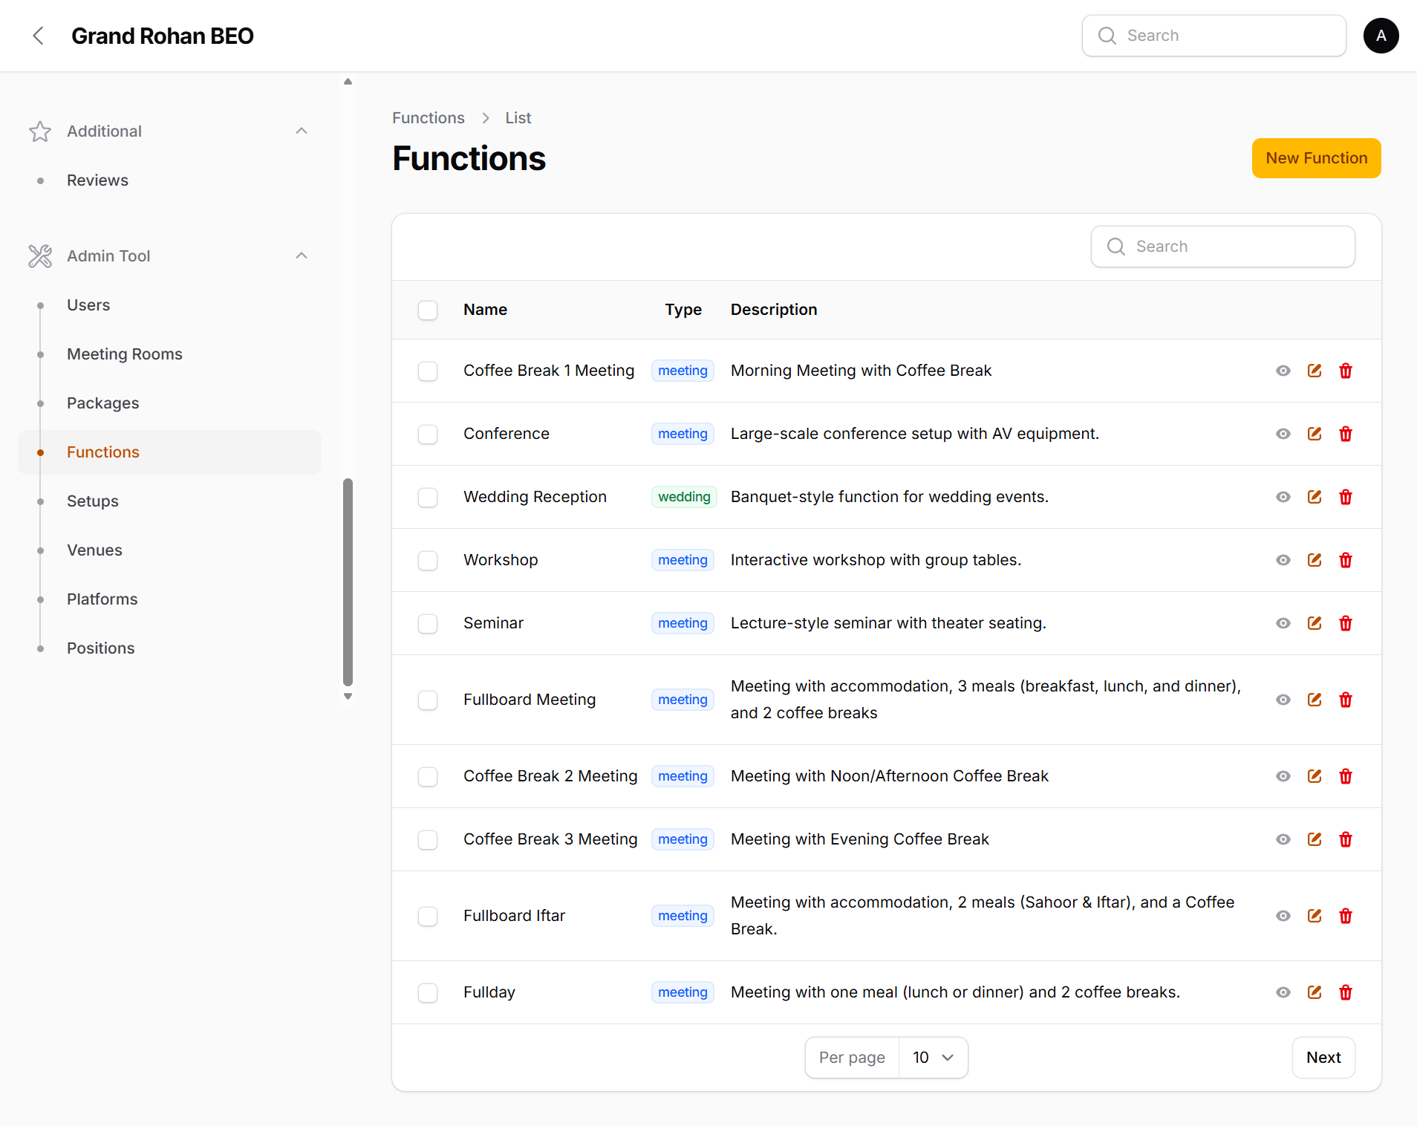Viewport: 1417px width, 1126px height.
Task: Click the sidebar scrollbar thumb
Action: pyautogui.click(x=348, y=582)
